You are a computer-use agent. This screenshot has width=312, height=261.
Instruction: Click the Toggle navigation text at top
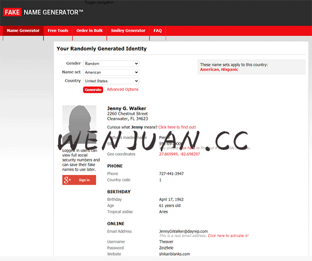click(99, 3)
